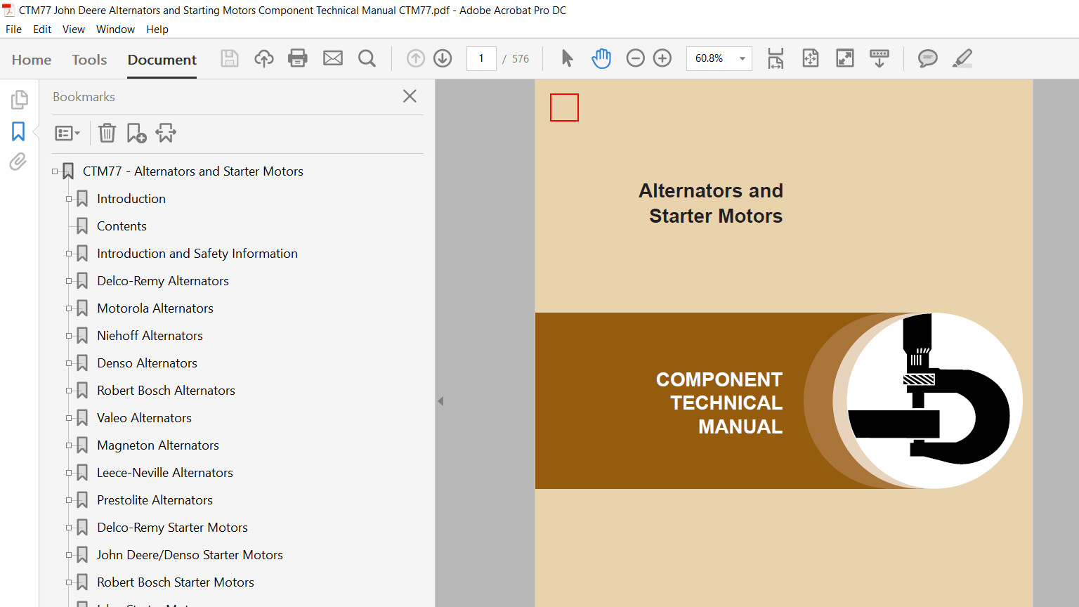Image resolution: width=1079 pixels, height=607 pixels.
Task: Click the read mode keyboard icon
Action: 879,58
